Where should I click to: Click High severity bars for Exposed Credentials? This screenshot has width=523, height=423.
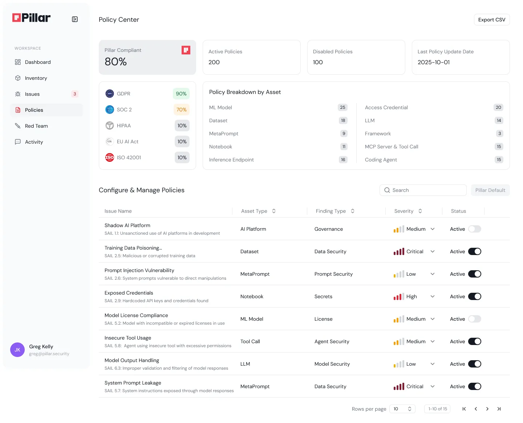click(399, 296)
